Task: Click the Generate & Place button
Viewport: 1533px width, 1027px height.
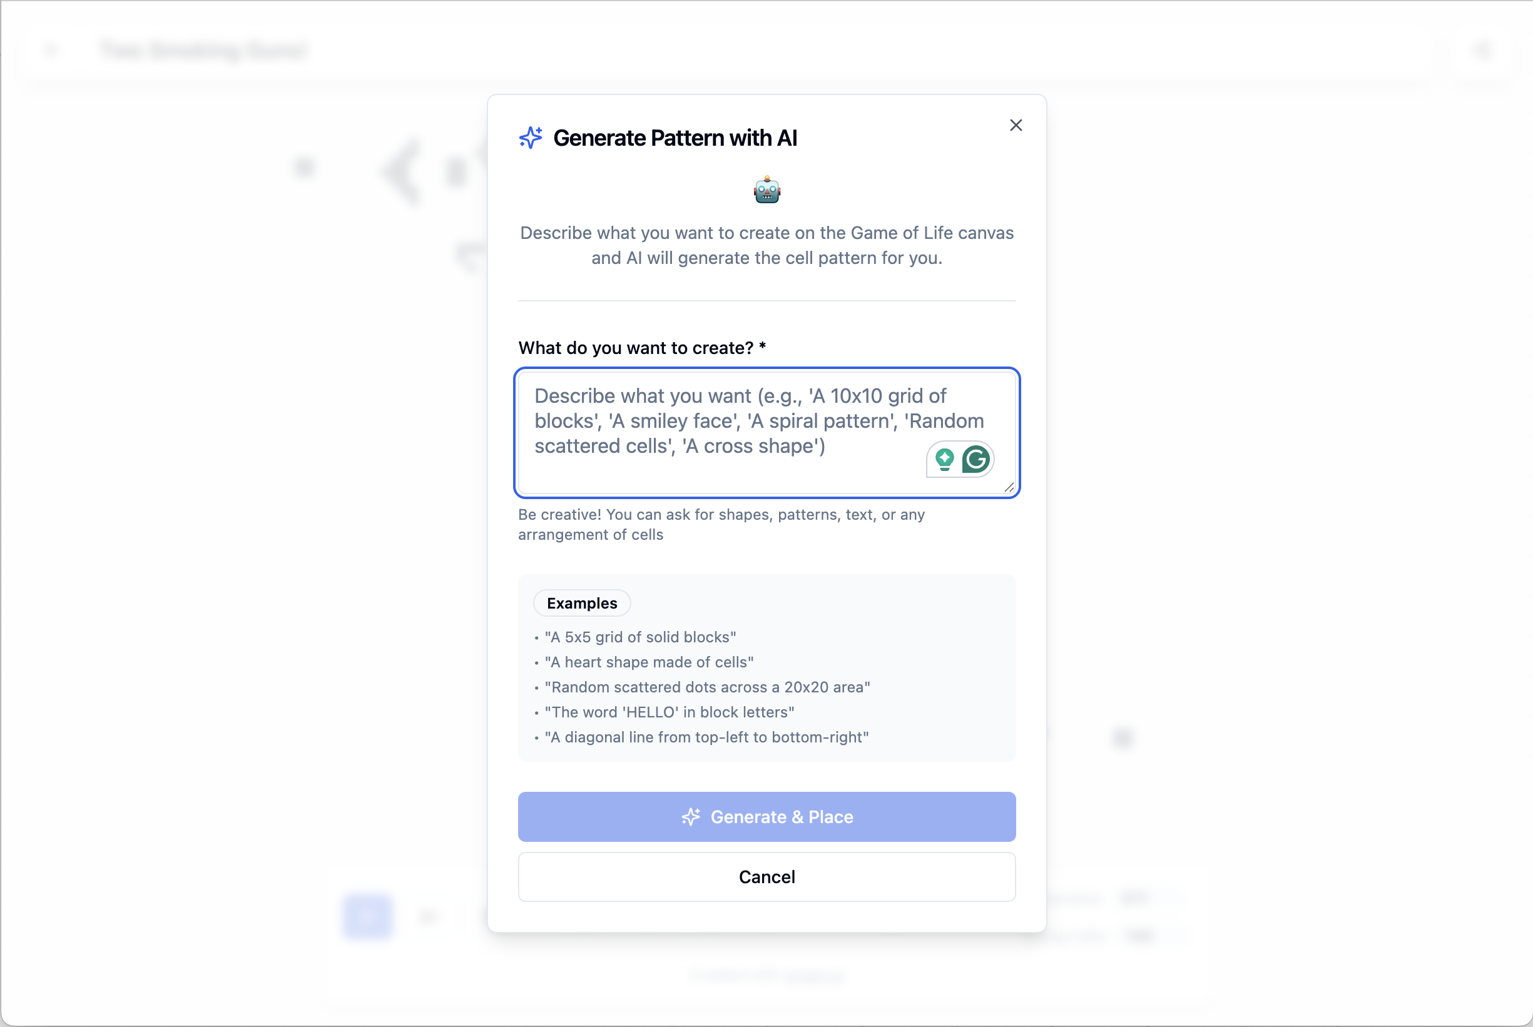Action: click(x=766, y=817)
